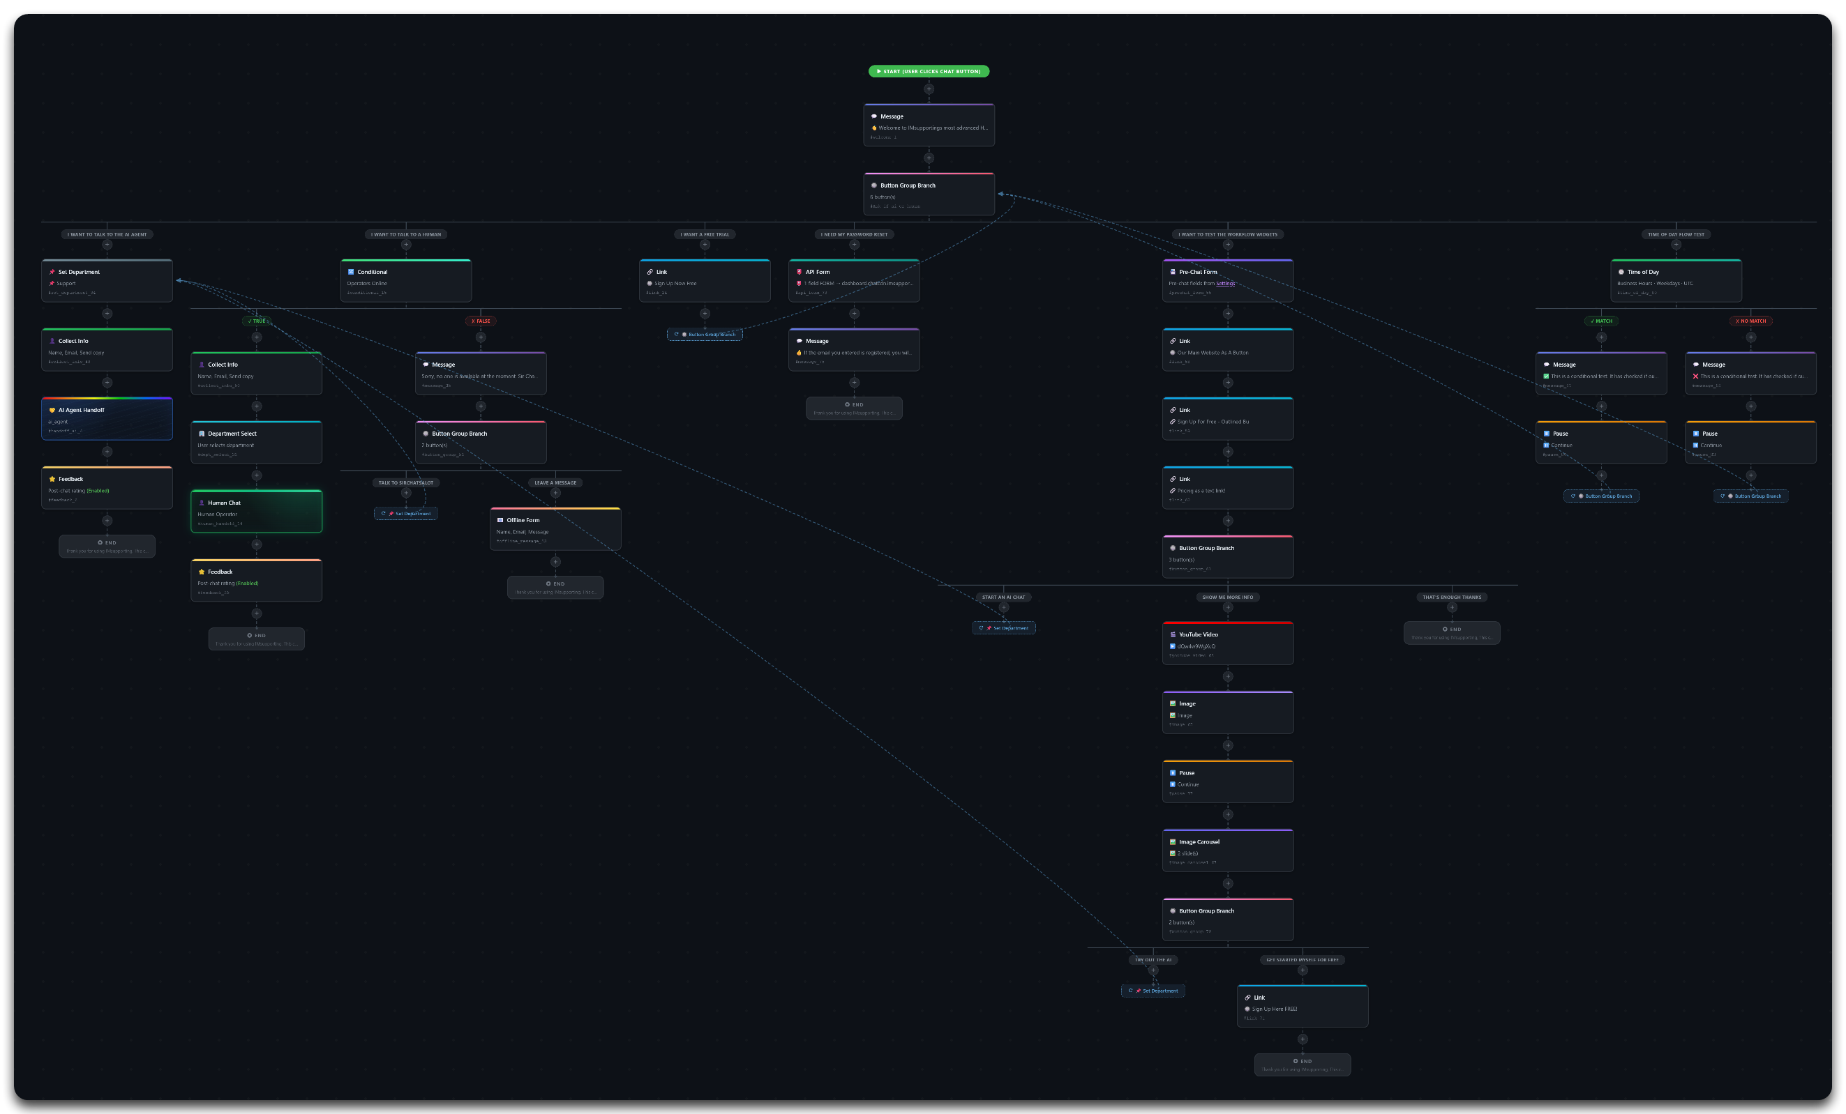The height and width of the screenshot is (1114, 1846).
Task: Click the START user clicks chat button pill
Action: [x=929, y=71]
